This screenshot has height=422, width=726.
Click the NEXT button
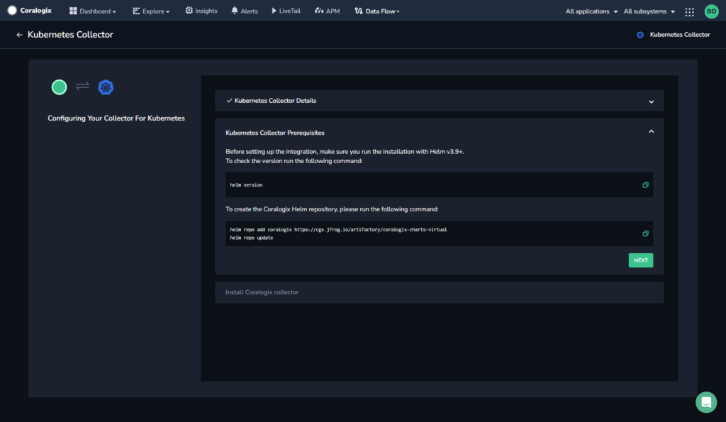click(641, 260)
